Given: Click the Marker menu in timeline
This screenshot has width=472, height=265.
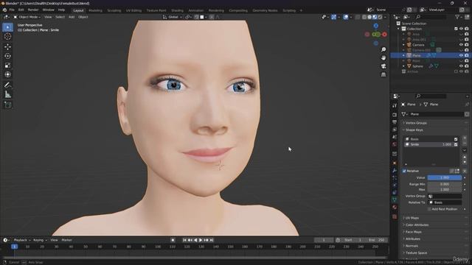Looking at the screenshot, I should click(67, 240).
